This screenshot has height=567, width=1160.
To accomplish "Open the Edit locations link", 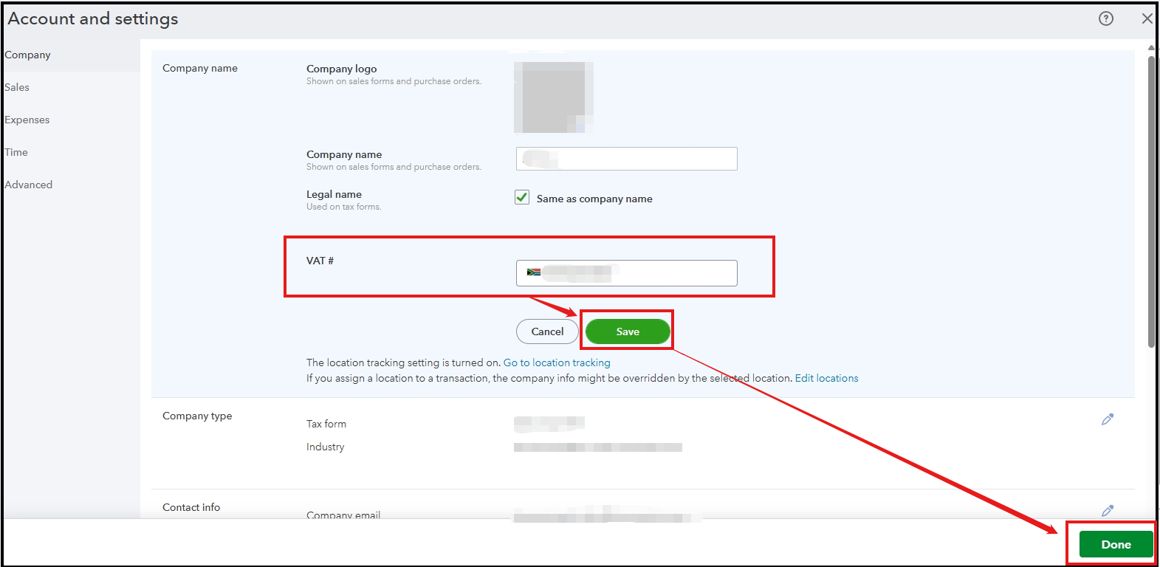I will click(826, 378).
